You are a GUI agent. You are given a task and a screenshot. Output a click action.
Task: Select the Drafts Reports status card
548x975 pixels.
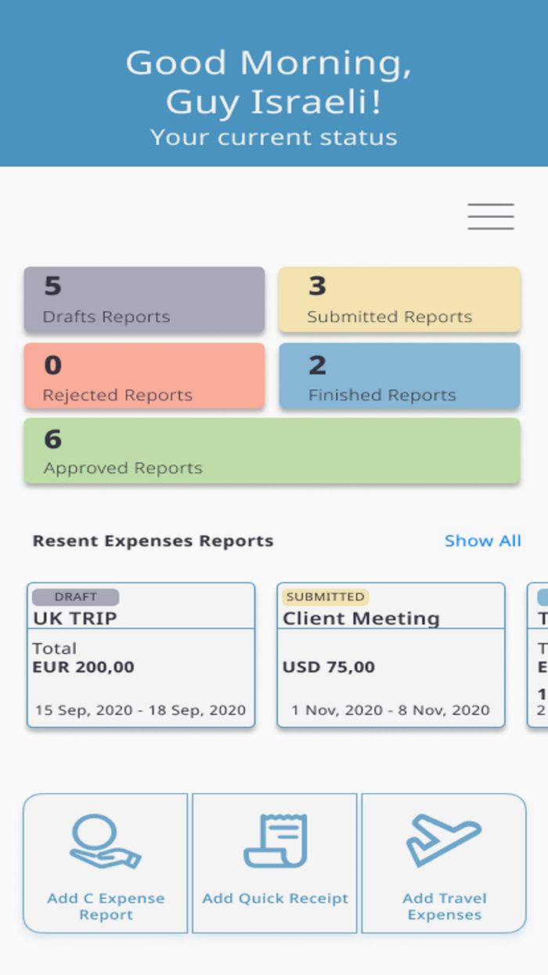tap(144, 300)
